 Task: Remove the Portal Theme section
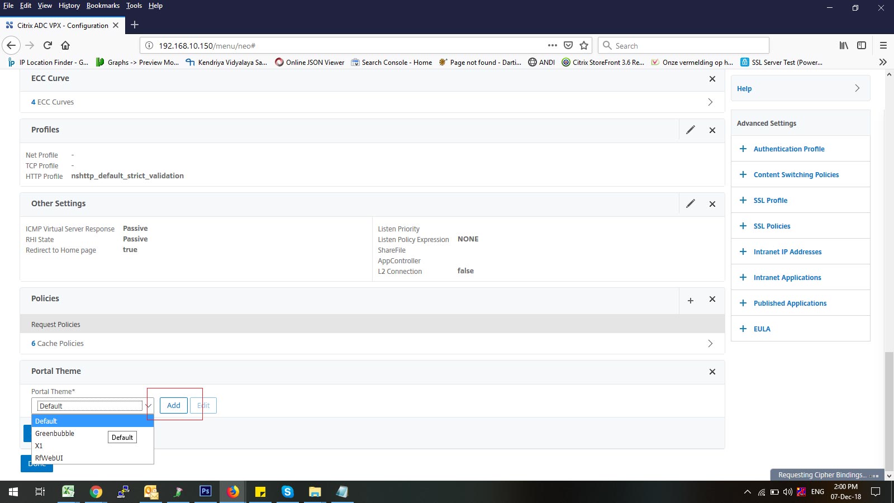click(712, 372)
